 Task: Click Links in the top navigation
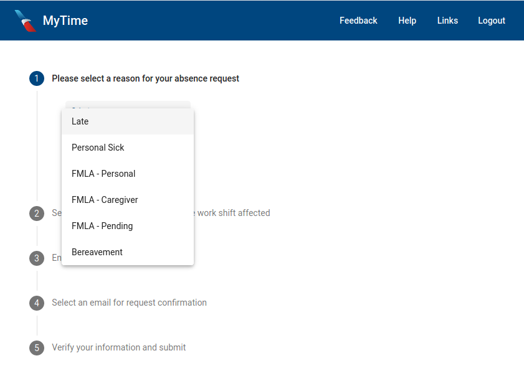[447, 21]
